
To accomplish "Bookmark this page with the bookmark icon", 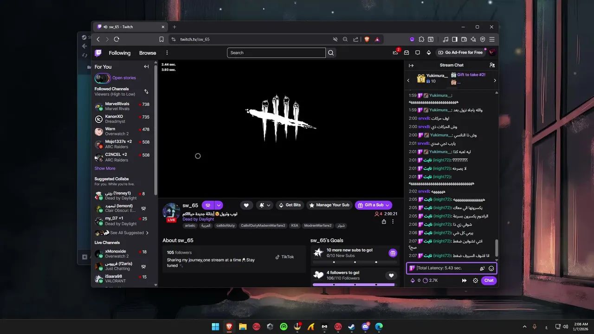I will click(x=161, y=39).
